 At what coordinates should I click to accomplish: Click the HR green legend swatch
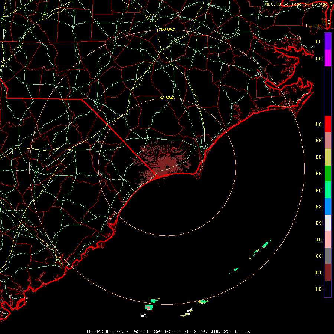[x=328, y=174]
